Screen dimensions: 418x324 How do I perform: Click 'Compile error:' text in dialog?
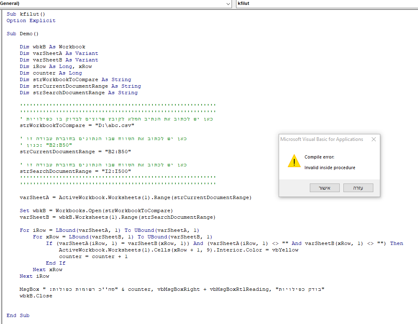point(319,157)
